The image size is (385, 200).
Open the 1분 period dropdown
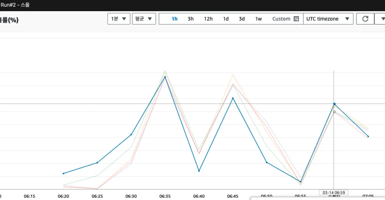(x=119, y=19)
